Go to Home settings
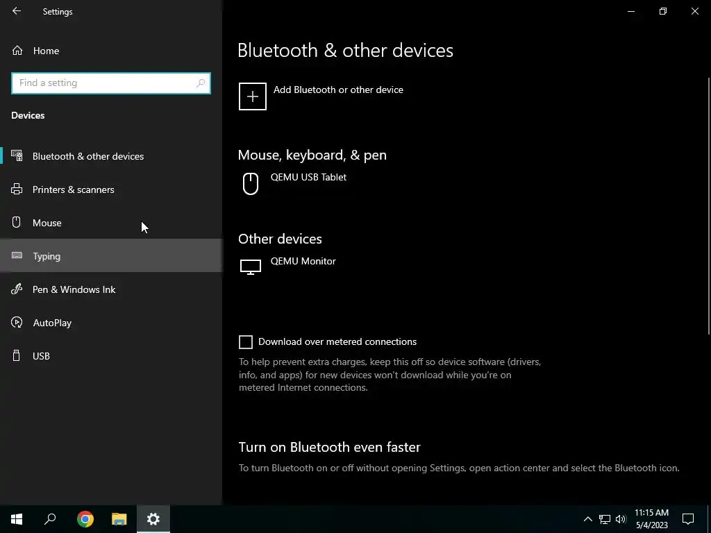711x533 pixels. click(111, 50)
